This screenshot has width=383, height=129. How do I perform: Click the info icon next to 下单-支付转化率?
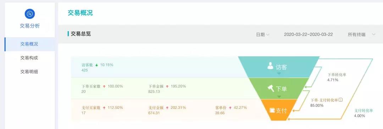pos(341,100)
